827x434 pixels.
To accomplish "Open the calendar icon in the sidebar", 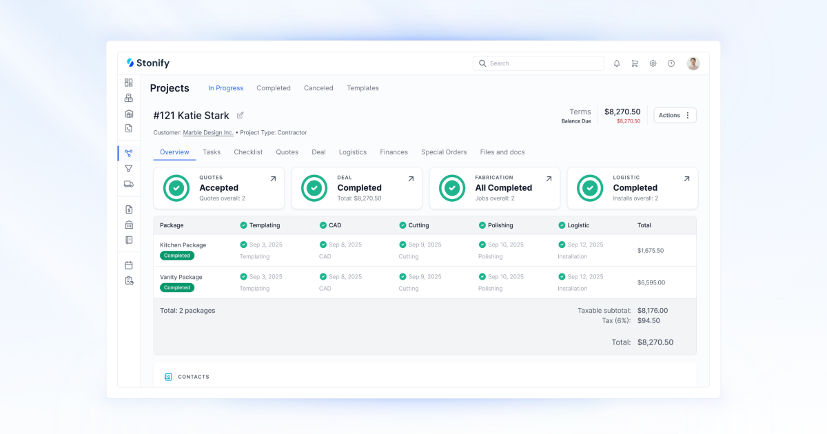I will click(x=129, y=265).
